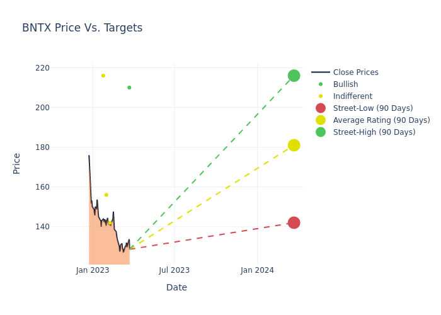Viewport: 441px width, 315px height.
Task: Select the small green Bullish dot near 210
Action: (x=129, y=88)
